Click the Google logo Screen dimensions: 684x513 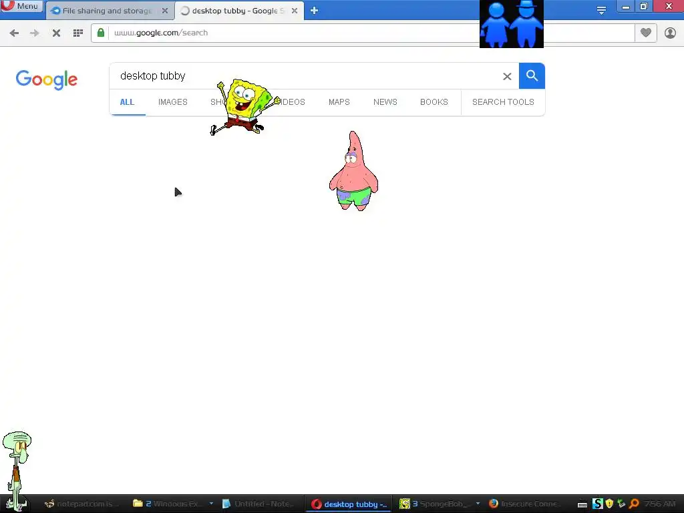pyautogui.click(x=47, y=79)
